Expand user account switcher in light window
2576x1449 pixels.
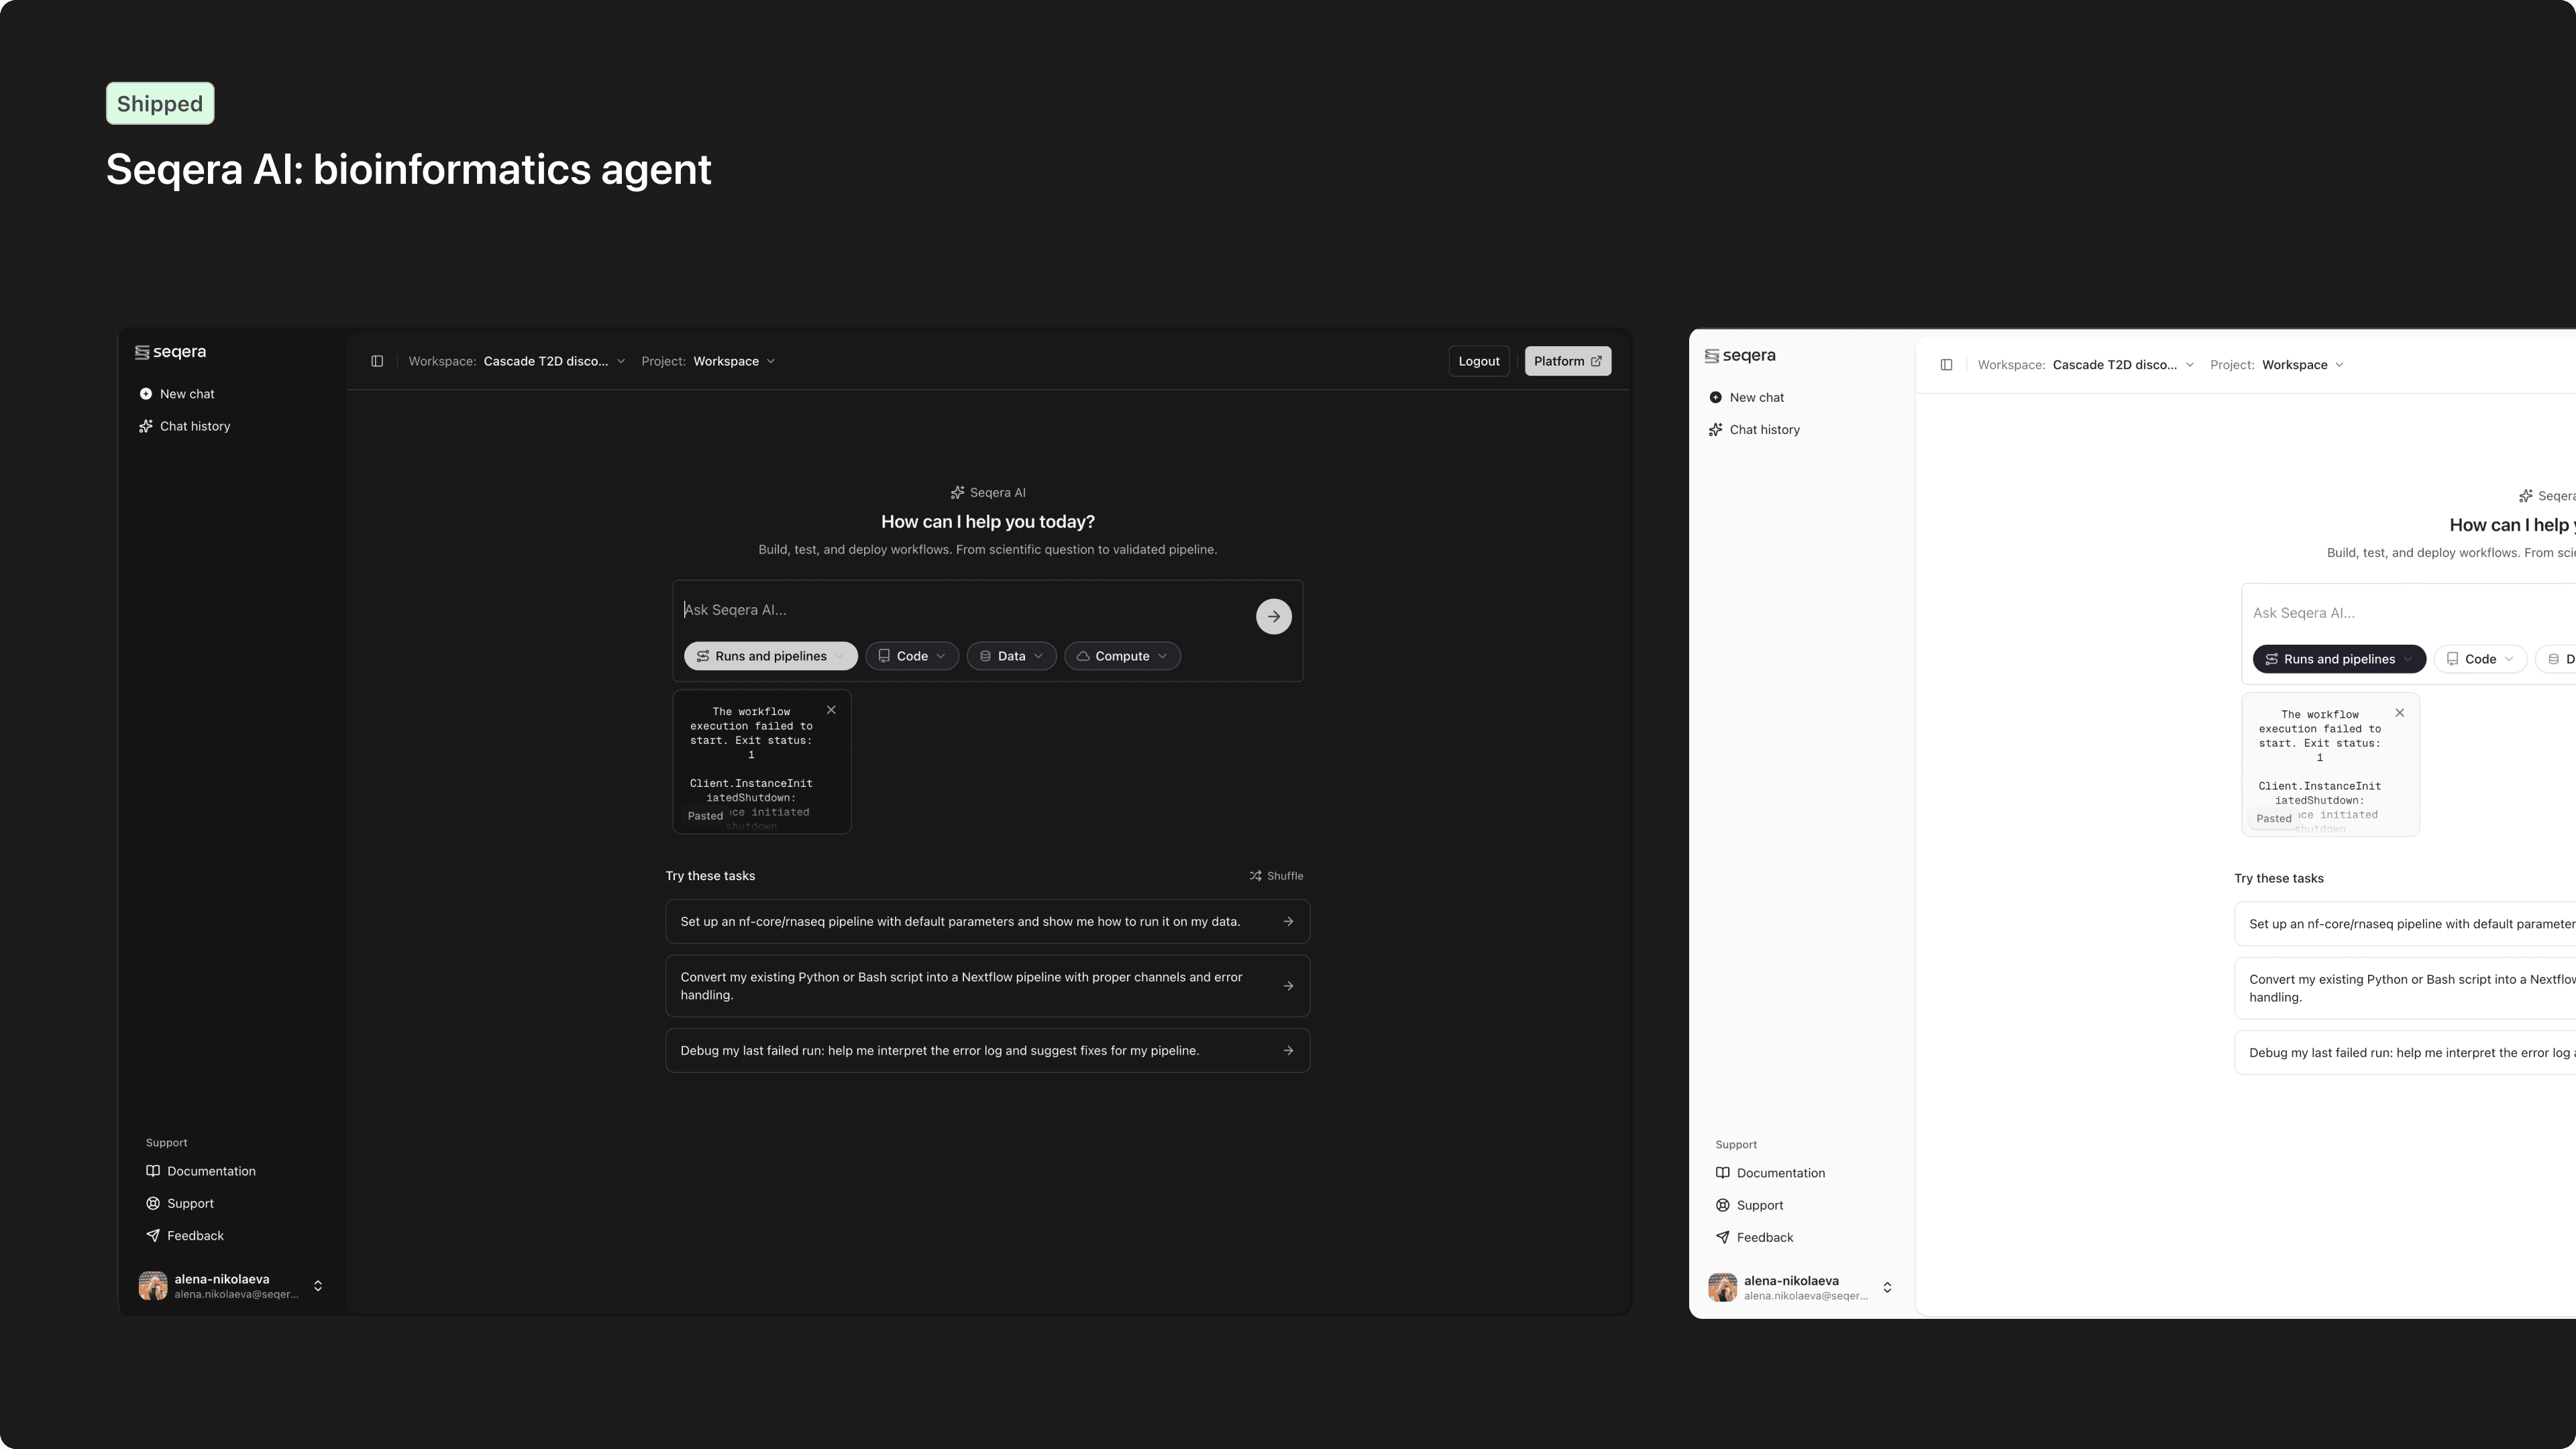tap(1887, 1288)
